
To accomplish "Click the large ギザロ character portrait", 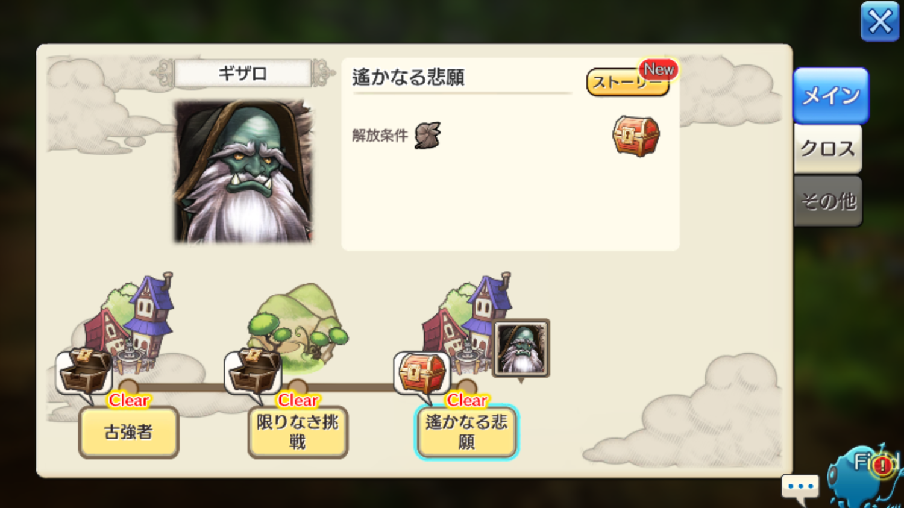I will click(243, 171).
